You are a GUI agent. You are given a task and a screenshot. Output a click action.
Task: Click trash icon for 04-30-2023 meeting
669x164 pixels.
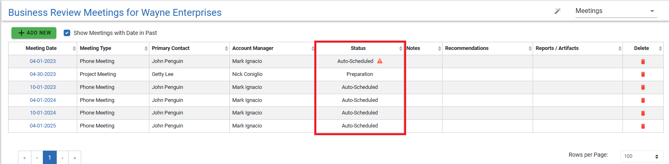click(x=643, y=74)
